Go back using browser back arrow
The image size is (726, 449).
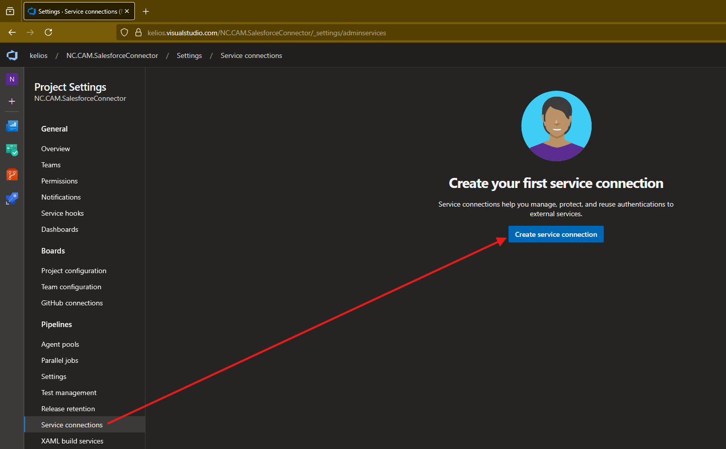(12, 32)
